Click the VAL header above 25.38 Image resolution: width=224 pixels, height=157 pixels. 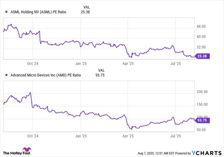pyautogui.click(x=87, y=7)
